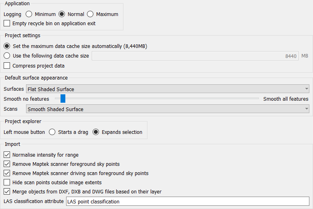Select Normal logging radio button
313x209 pixels.
click(x=62, y=14)
